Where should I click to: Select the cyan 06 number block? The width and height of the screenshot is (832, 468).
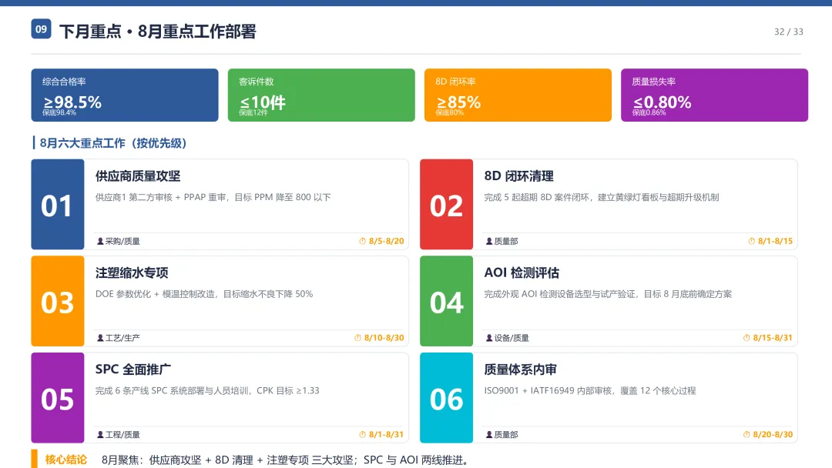pos(446,398)
